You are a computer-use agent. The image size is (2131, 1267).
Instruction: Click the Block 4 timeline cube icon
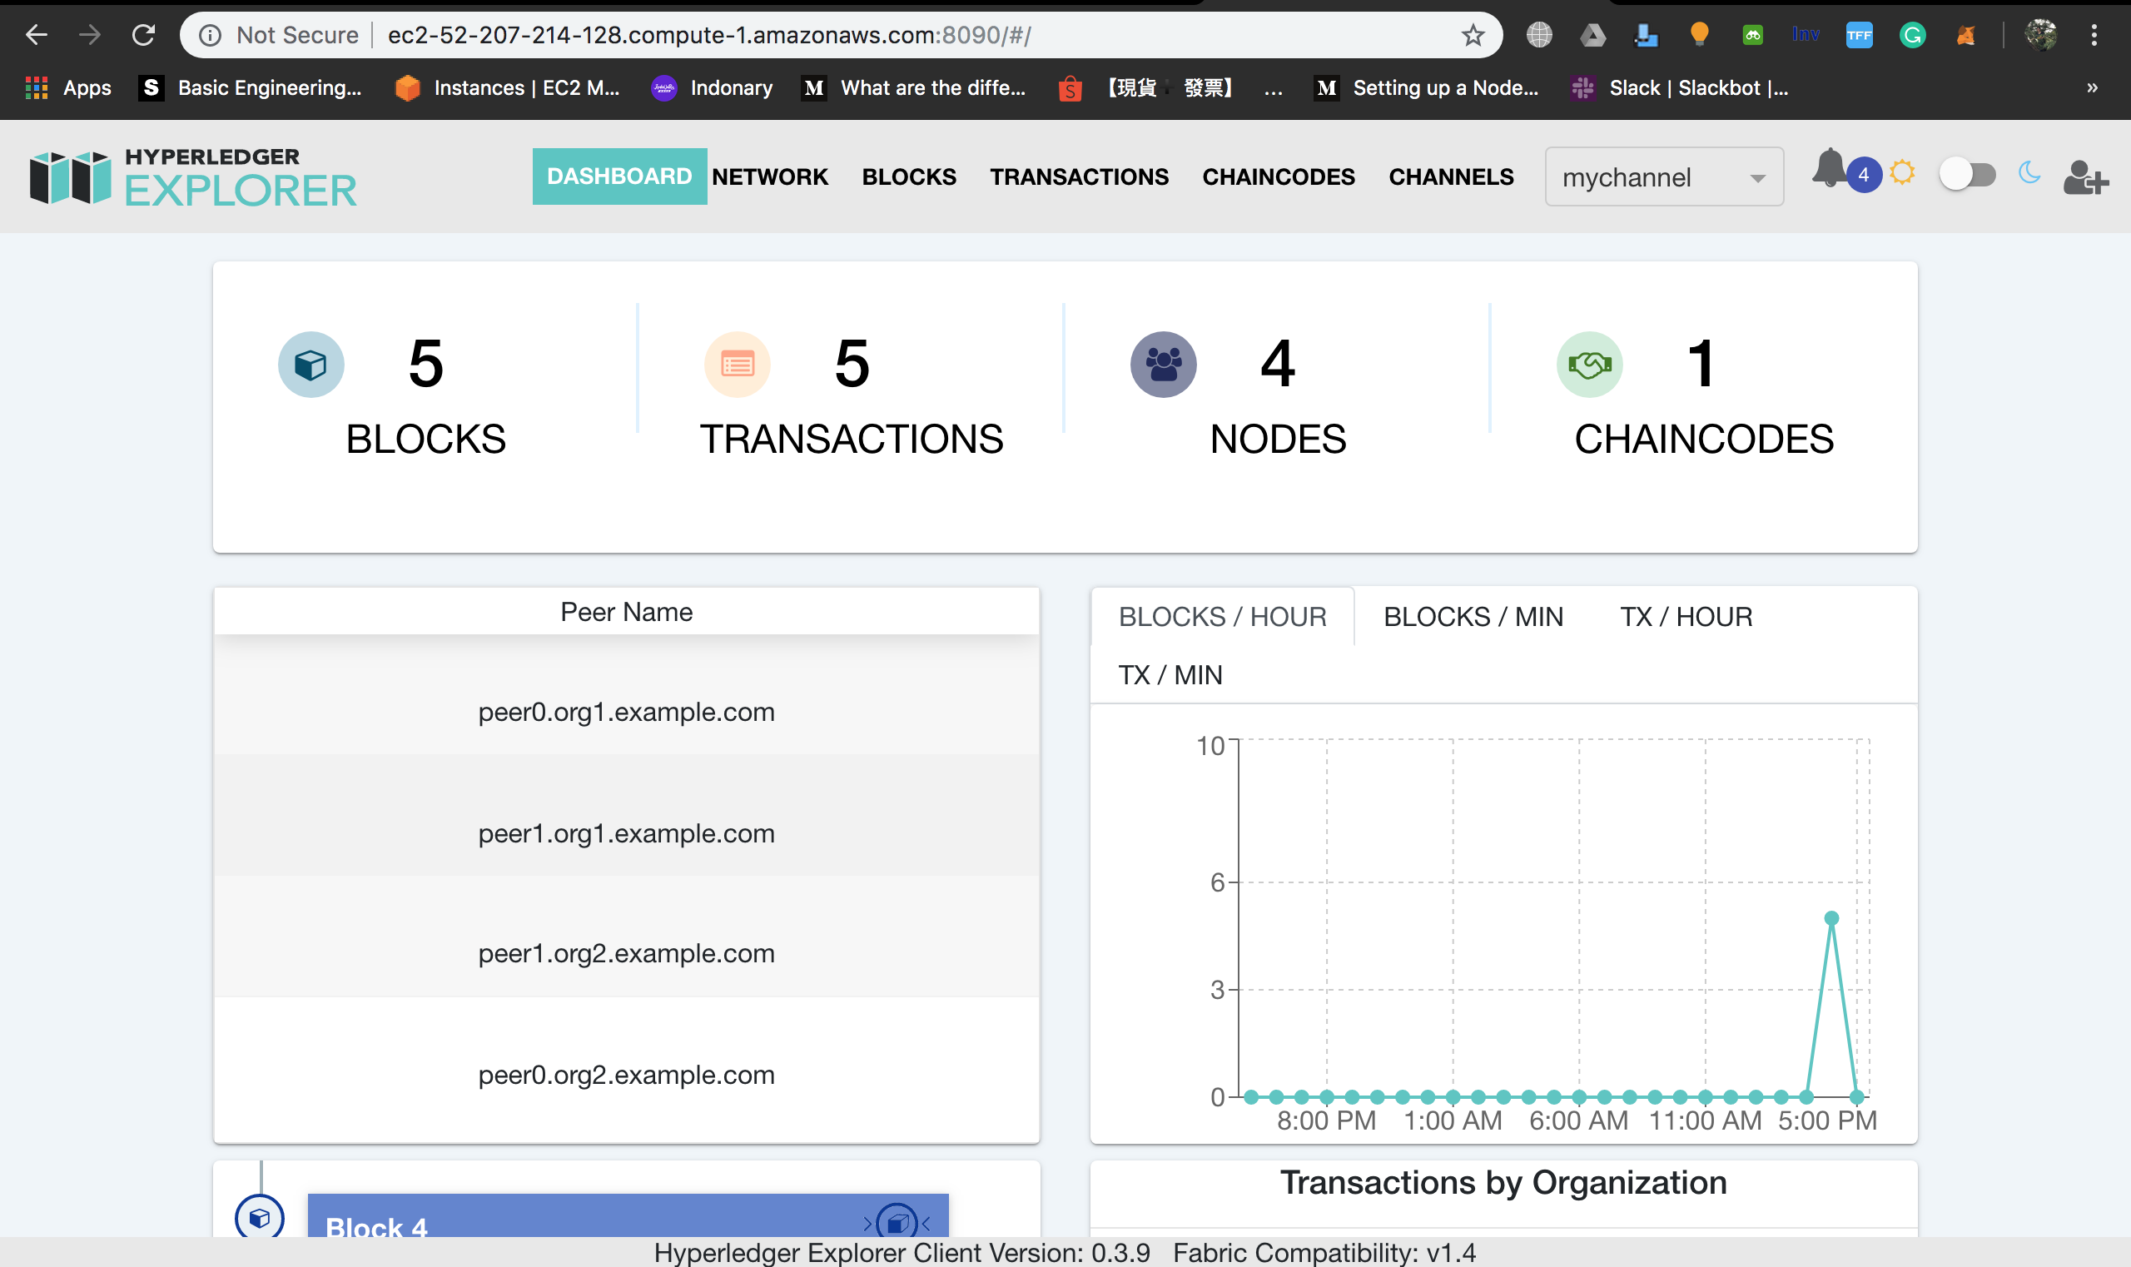(x=260, y=1218)
